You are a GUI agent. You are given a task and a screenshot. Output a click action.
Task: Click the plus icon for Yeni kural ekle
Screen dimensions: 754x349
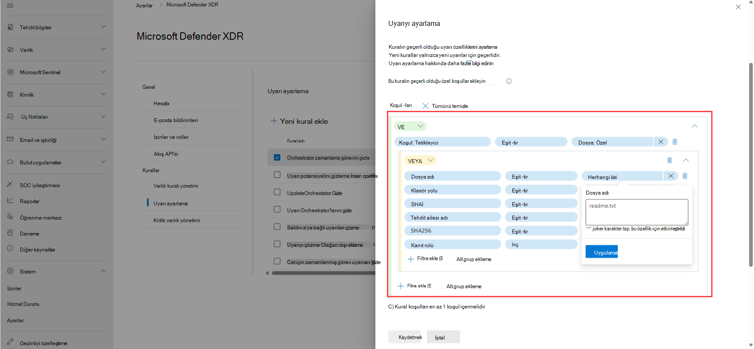point(274,121)
